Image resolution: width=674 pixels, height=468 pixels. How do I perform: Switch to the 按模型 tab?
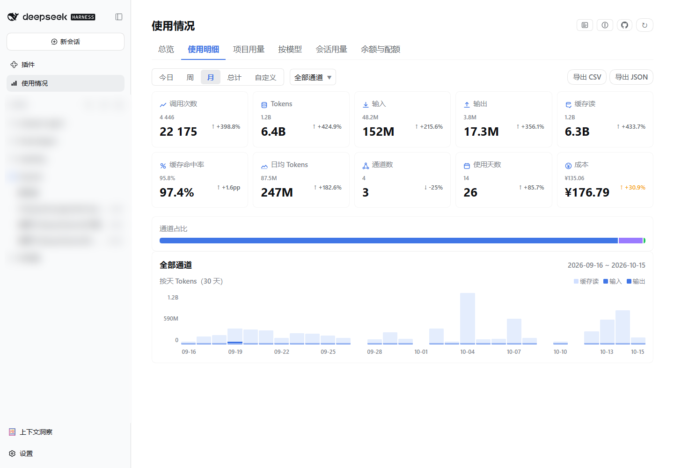[x=290, y=50]
